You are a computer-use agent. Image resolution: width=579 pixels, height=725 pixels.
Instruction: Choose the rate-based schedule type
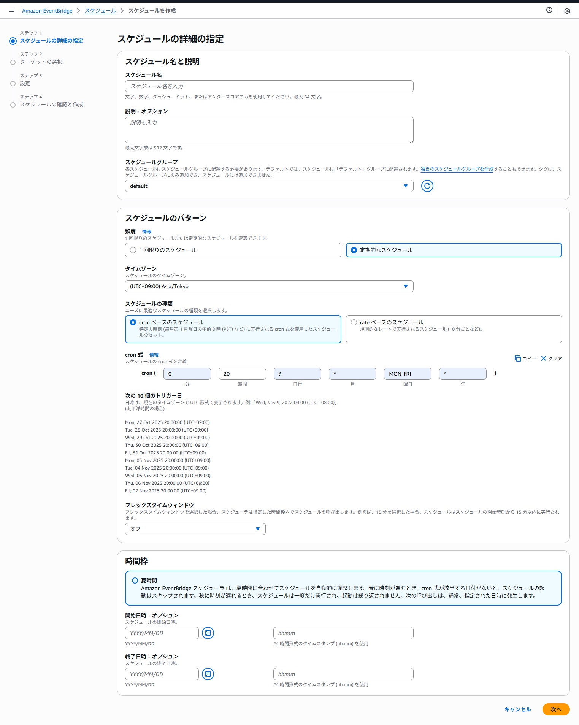[x=354, y=322]
